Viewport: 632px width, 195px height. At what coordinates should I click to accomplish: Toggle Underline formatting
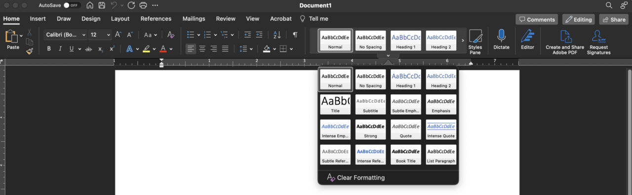[72, 49]
